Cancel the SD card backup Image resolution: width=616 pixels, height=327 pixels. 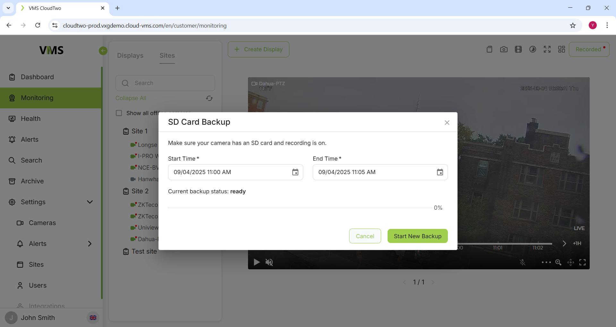tap(365, 236)
